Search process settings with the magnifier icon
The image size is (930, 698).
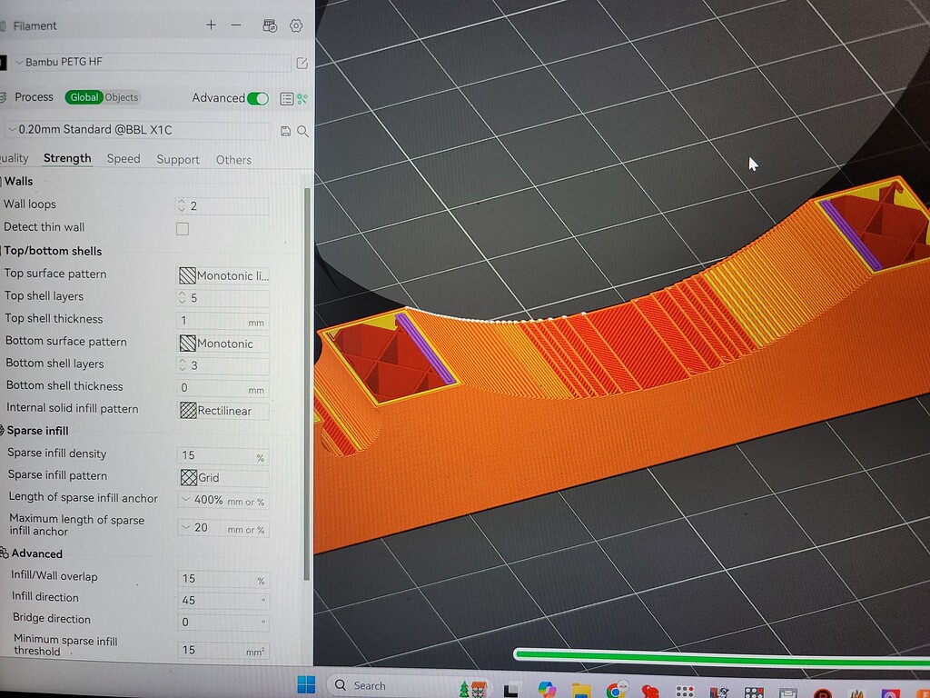click(302, 131)
